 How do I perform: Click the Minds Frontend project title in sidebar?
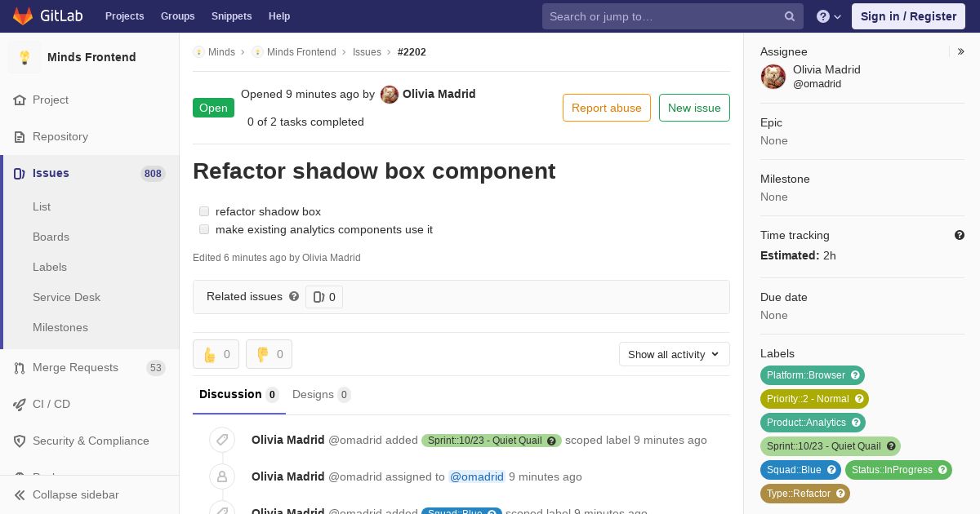[x=91, y=57]
